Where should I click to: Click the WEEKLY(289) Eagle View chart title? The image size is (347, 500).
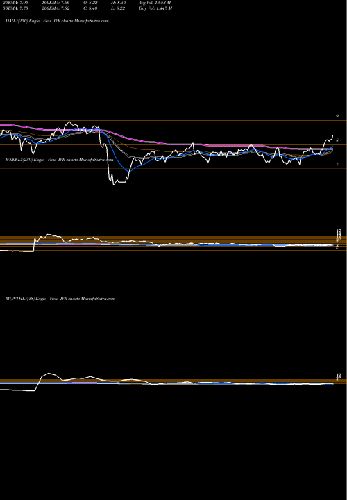pos(59,160)
